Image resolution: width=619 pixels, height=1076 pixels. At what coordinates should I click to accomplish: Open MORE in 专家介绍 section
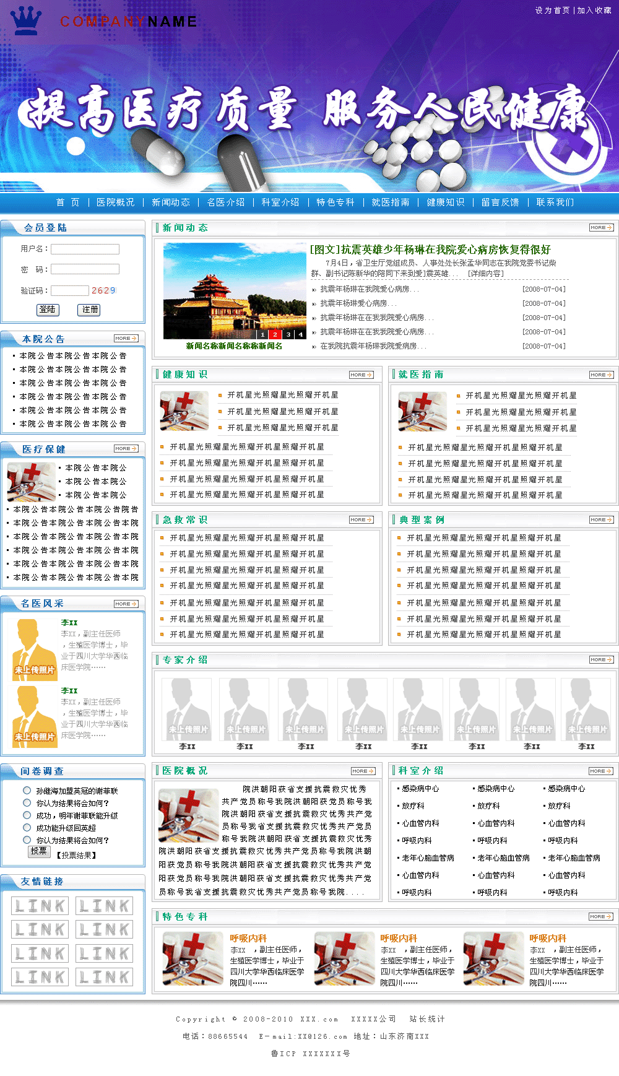pos(601,660)
